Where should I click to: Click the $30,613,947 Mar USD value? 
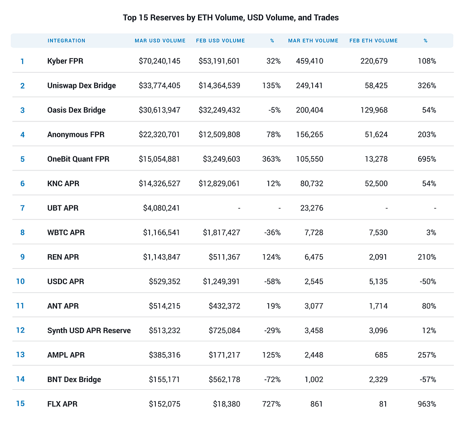tap(159, 110)
